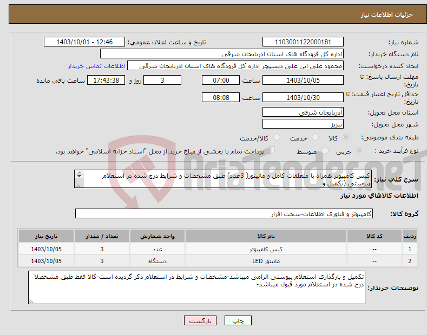Select the متوسط purchase type radio
The image size is (427, 335).
pos(325,150)
